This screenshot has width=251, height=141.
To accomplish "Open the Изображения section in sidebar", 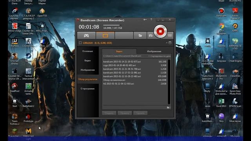I will click(x=87, y=70).
